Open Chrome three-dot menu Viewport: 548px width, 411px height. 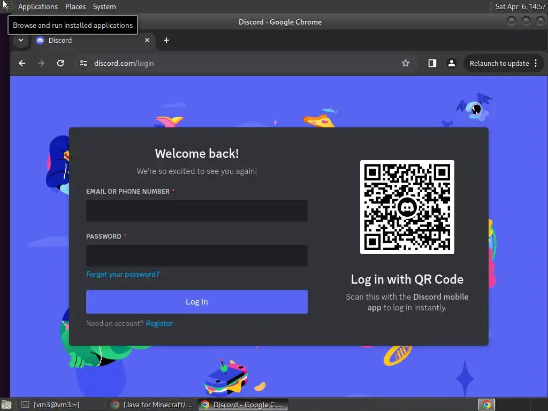(x=536, y=63)
